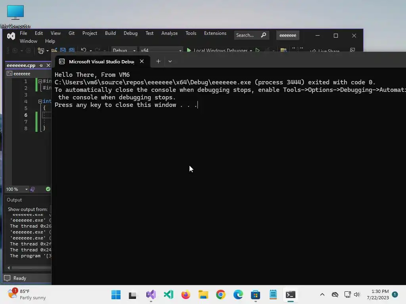
Task: Click the Terminal taskbar icon
Action: click(x=290, y=294)
